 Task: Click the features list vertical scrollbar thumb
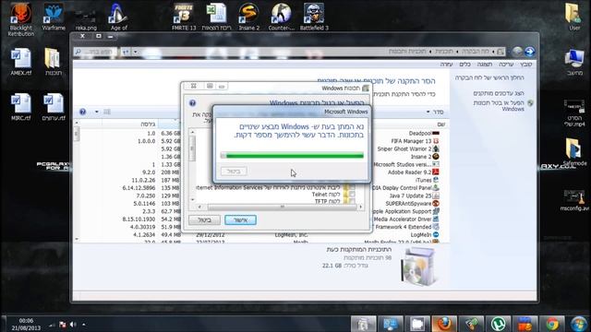192,148
